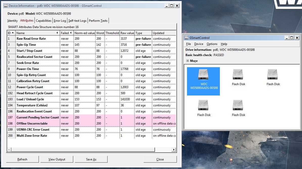Open the Help menu in GSmartControl
The width and height of the screenshot is (302, 169).
coord(224,44)
